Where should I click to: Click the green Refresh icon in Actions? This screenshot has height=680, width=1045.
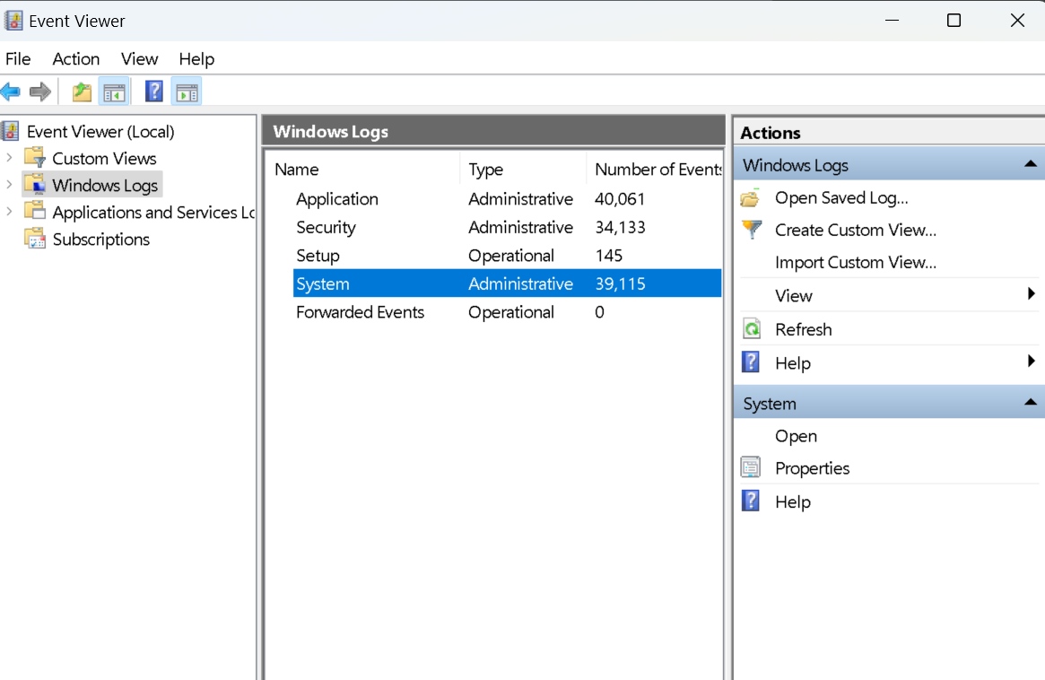(x=752, y=329)
